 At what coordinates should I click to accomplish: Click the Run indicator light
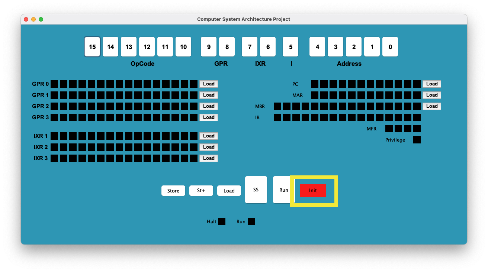(x=251, y=221)
